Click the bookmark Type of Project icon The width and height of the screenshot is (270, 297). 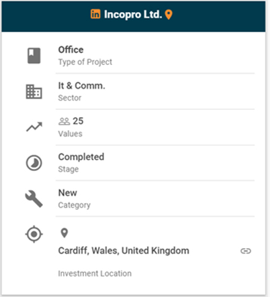34,56
